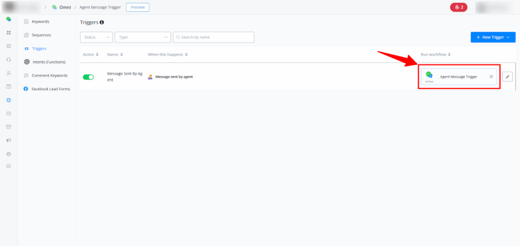Screen dimensions: 520x246
Task: Click the pencil edit icon for the trigger
Action: pos(507,76)
